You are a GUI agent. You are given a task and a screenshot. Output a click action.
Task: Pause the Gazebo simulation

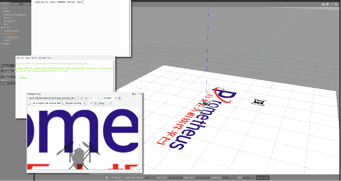(x=107, y=178)
